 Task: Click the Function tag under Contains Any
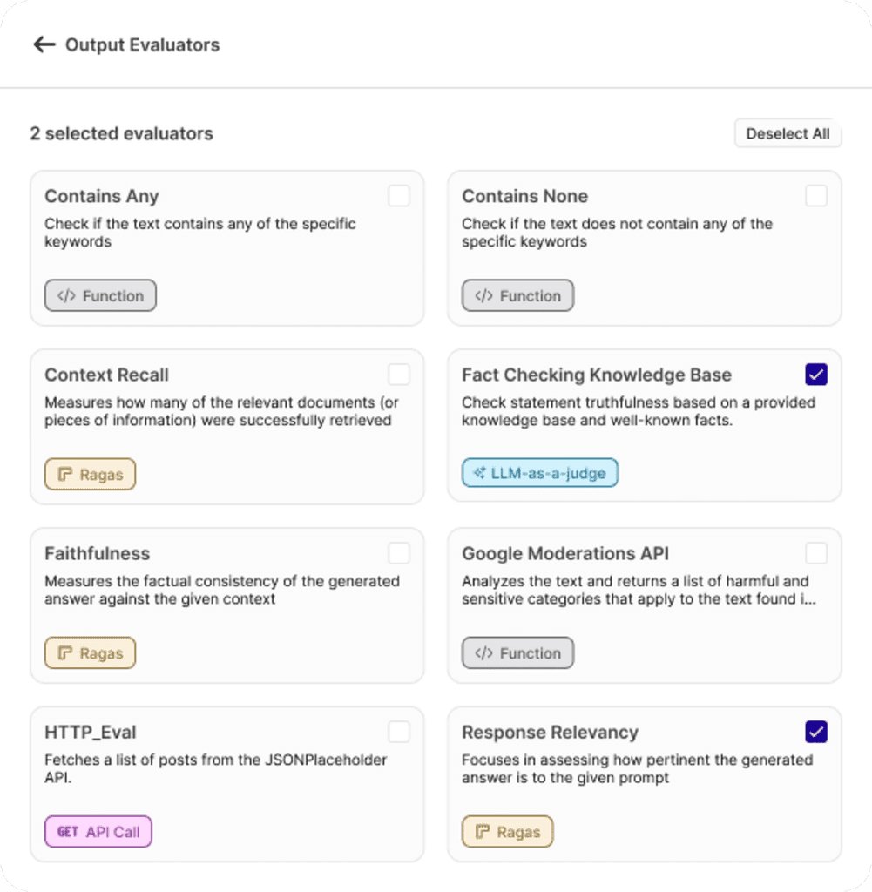(100, 296)
